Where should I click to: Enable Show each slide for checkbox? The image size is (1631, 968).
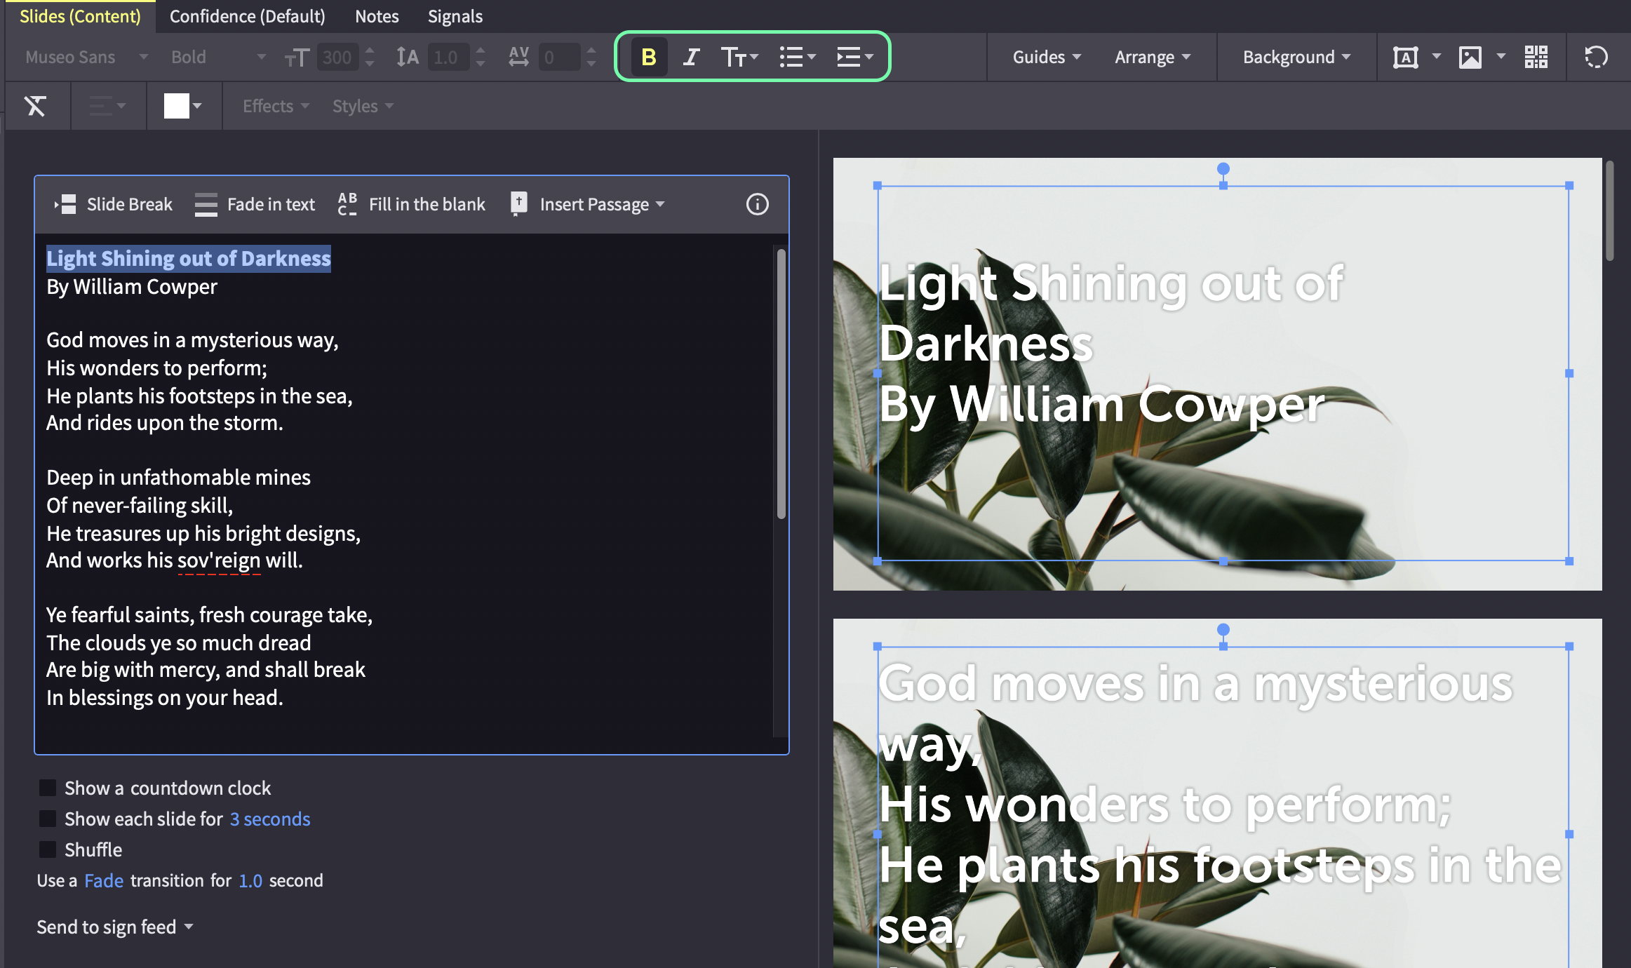point(48,819)
